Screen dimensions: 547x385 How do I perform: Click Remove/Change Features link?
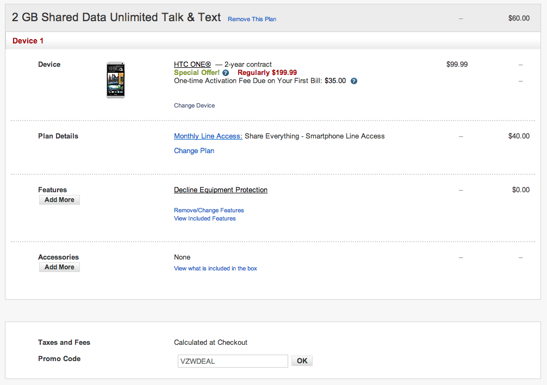point(209,210)
